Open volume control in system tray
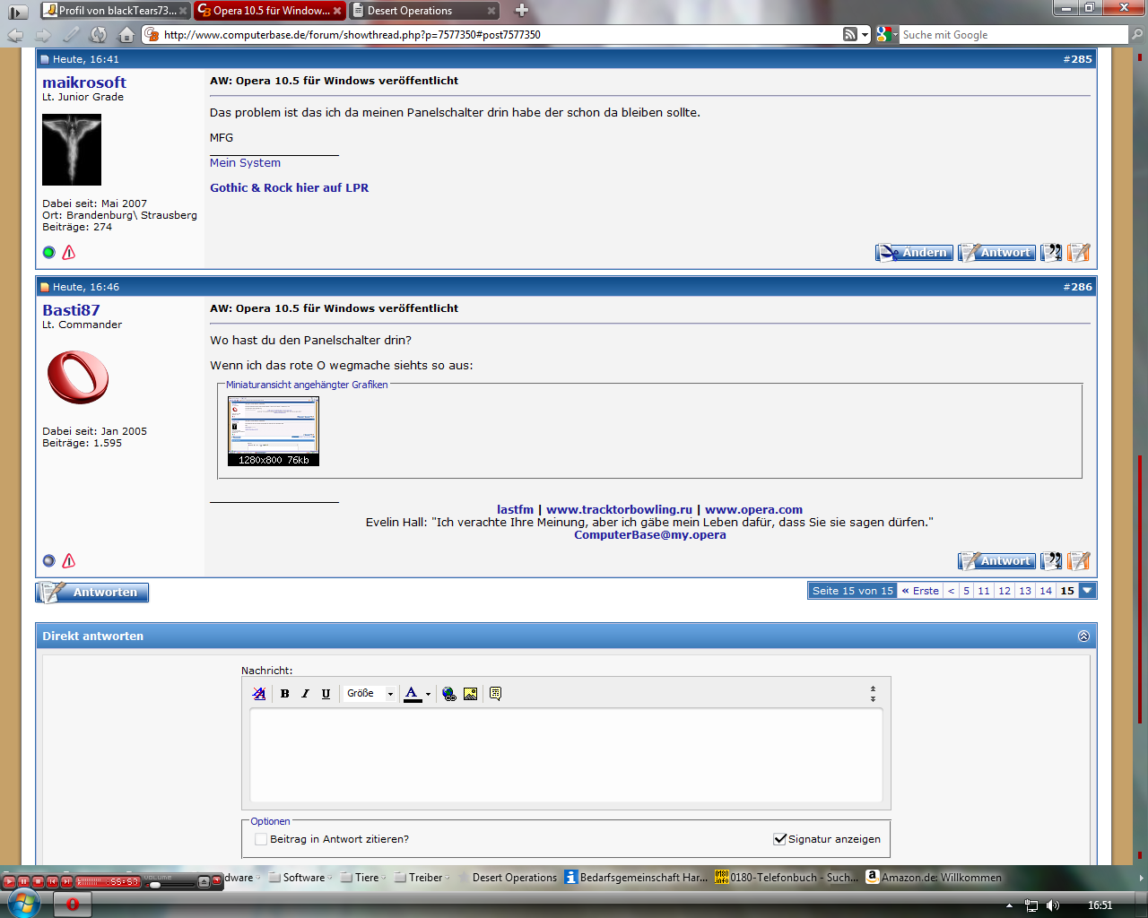The width and height of the screenshot is (1148, 918). 1053,905
